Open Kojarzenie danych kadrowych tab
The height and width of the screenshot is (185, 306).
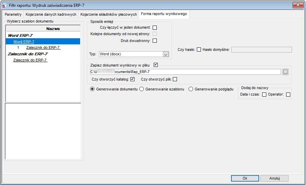tap(51, 14)
